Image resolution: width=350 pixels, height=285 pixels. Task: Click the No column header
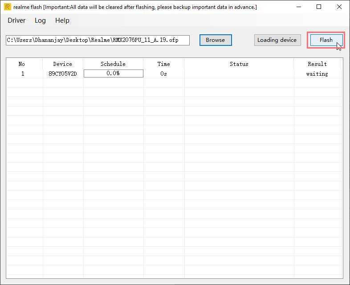pyautogui.click(x=22, y=64)
